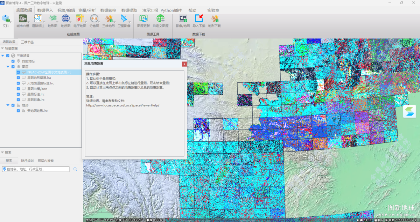The height and width of the screenshot is (222, 420).
Task: Click the 电子地图 electronic map icon
Action: click(80, 19)
